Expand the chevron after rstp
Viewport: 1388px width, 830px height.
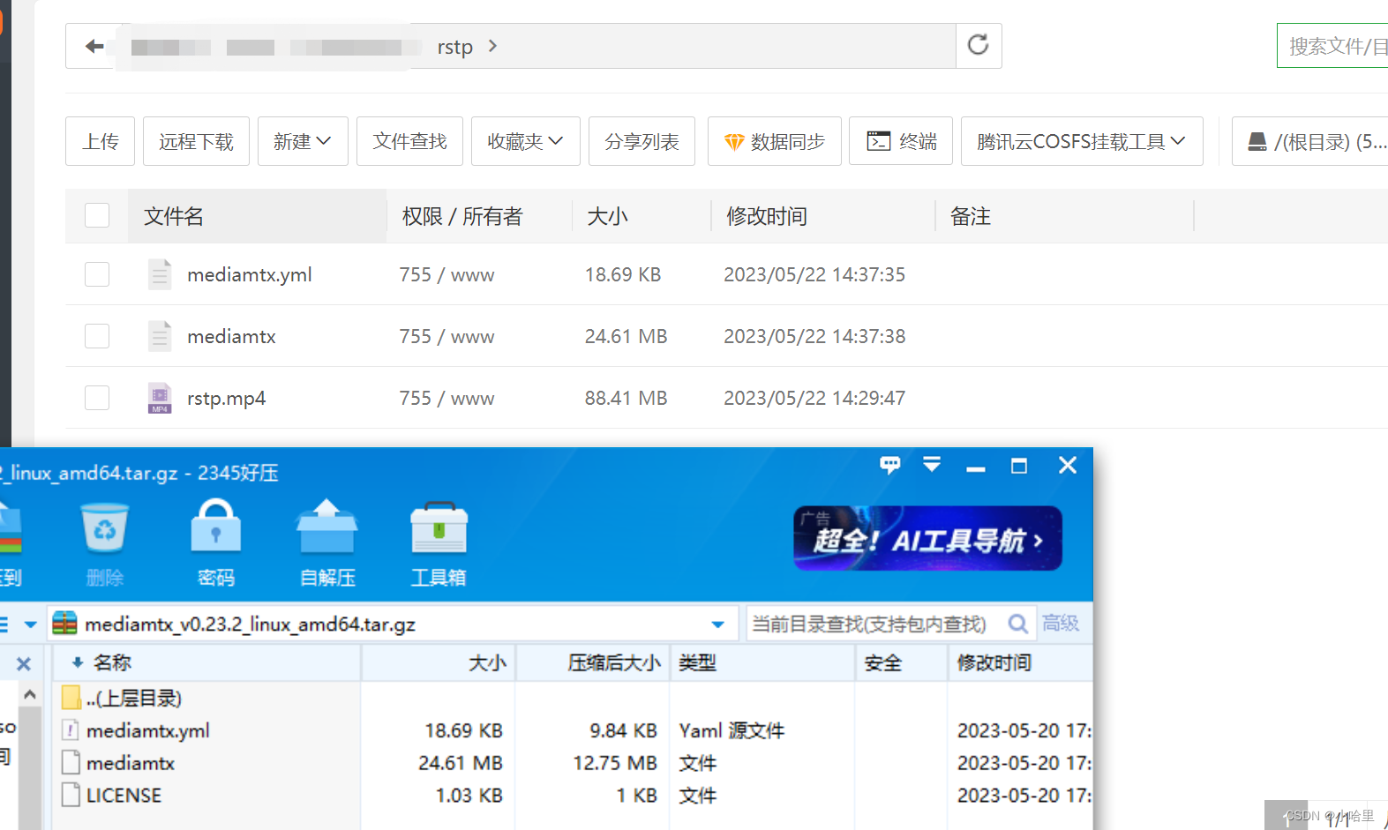(x=492, y=46)
